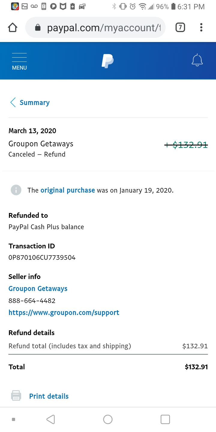Tap seller phone number 888-664-4482

click(32, 301)
